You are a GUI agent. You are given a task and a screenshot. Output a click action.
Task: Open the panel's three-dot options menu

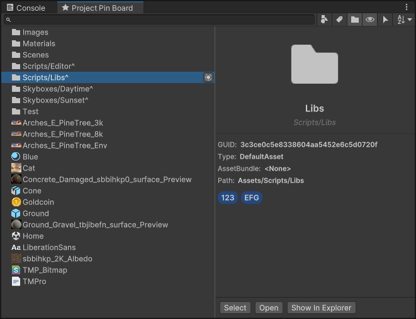coord(406,7)
